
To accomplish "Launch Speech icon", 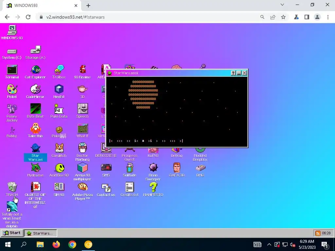I will point(82,109).
